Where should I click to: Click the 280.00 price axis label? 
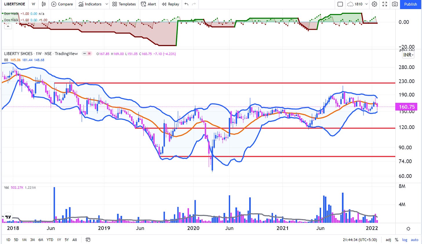click(407, 67)
